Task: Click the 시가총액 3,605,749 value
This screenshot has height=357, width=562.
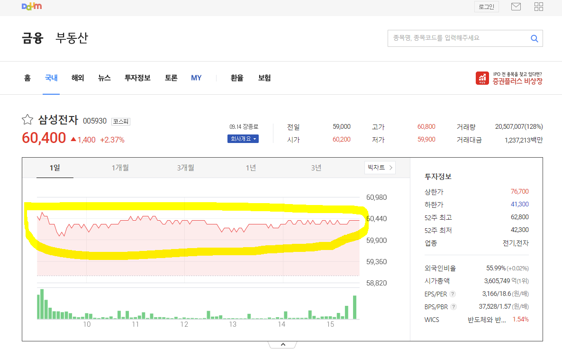Action: pos(497,281)
